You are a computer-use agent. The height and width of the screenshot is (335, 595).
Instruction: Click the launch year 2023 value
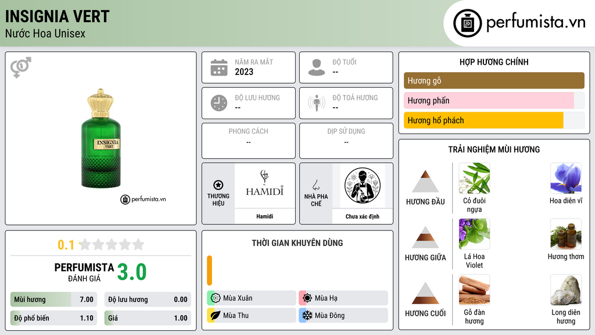coord(244,72)
